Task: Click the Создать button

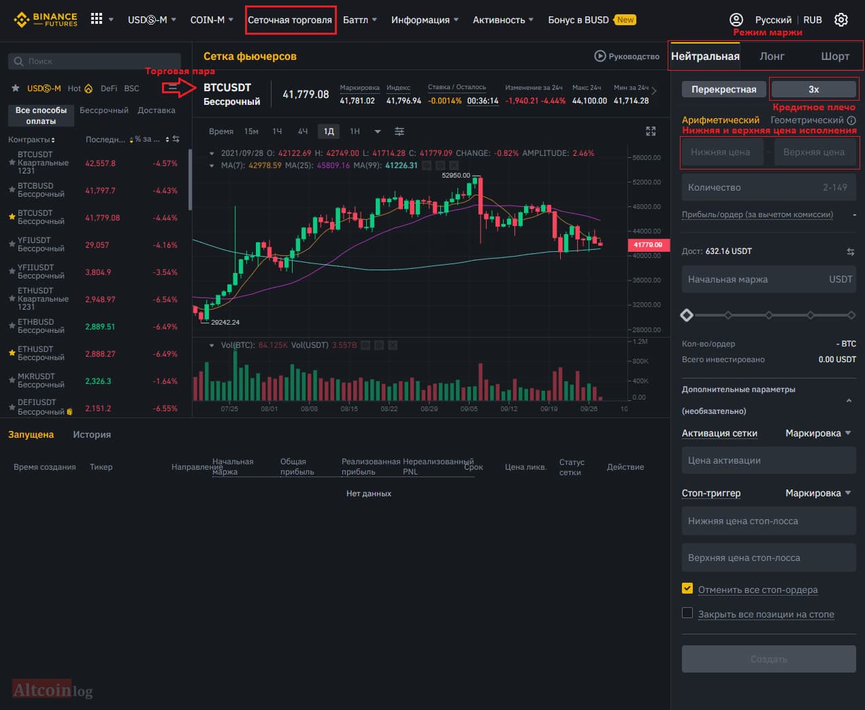Action: click(x=769, y=659)
